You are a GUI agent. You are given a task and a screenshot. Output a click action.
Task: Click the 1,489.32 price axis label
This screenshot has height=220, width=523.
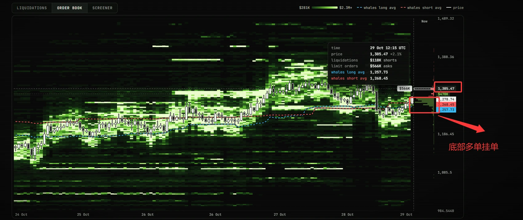coord(446,19)
